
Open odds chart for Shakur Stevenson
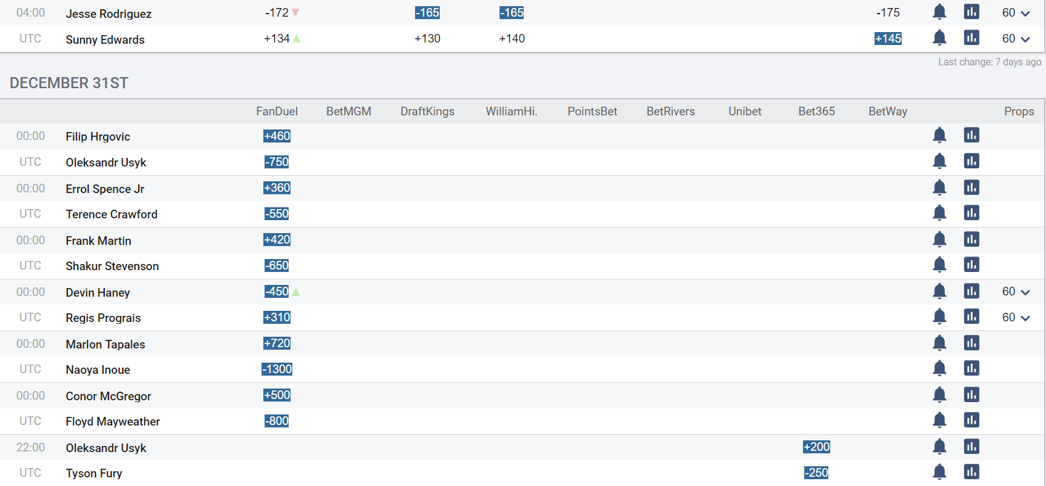pyautogui.click(x=971, y=265)
